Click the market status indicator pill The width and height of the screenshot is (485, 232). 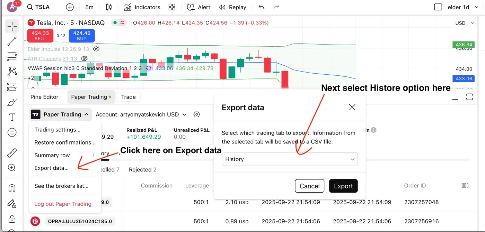119,22
